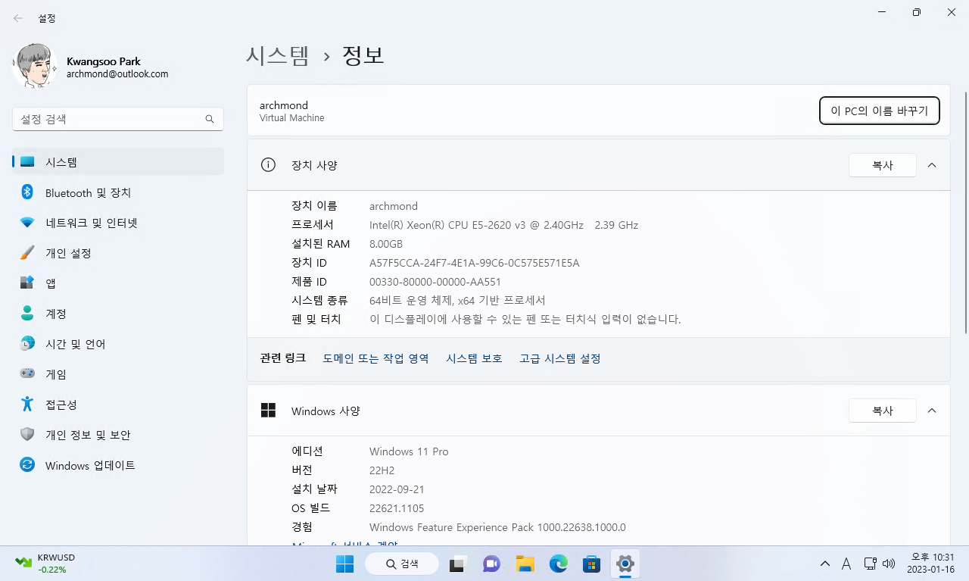Click the 접근성 accessibility figure icon
The image size is (969, 581).
[27, 405]
